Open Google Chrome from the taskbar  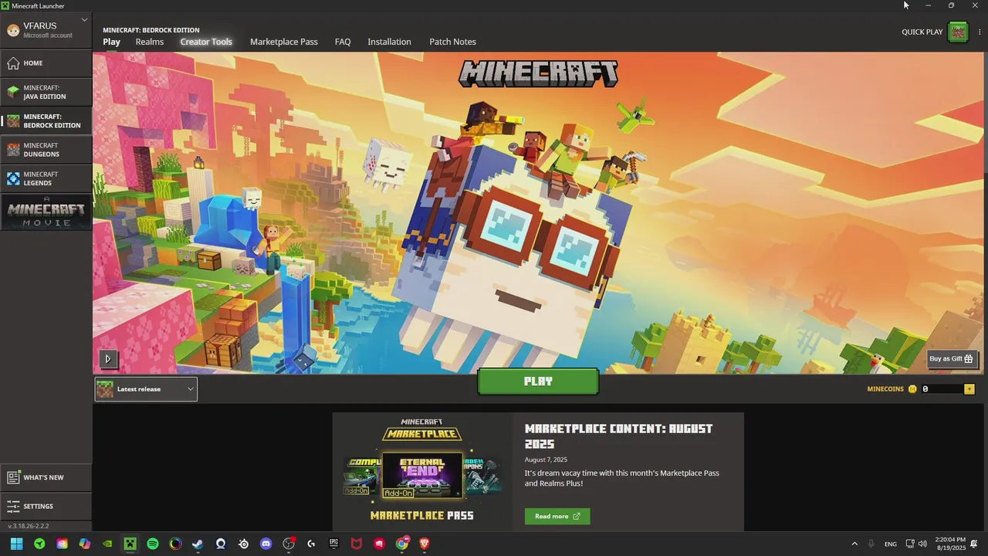point(402,544)
